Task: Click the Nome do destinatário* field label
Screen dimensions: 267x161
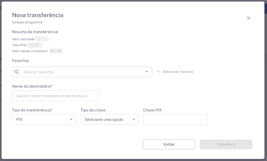Action: pos(32,86)
